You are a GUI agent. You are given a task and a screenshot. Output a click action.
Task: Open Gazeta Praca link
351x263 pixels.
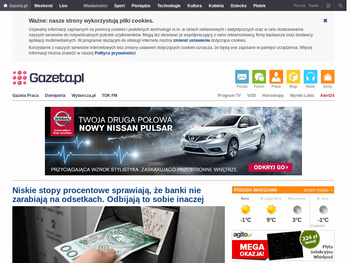point(25,96)
